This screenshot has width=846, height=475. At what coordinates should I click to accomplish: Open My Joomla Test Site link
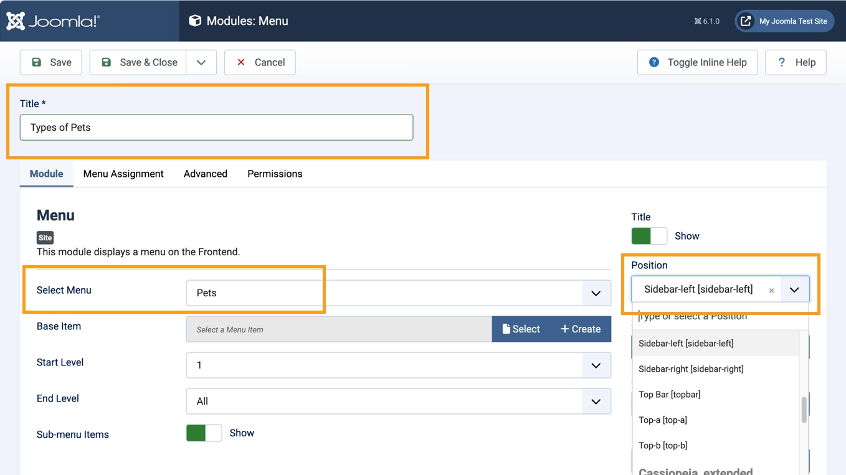(784, 21)
